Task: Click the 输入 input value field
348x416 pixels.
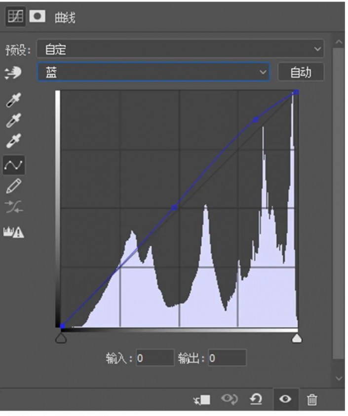Action: coord(155,358)
